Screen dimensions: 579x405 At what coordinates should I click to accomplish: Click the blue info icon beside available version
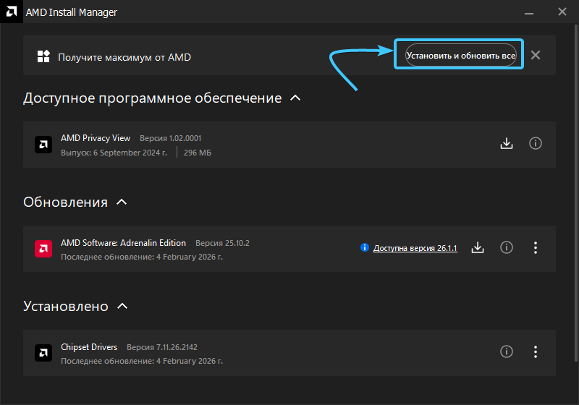point(365,248)
